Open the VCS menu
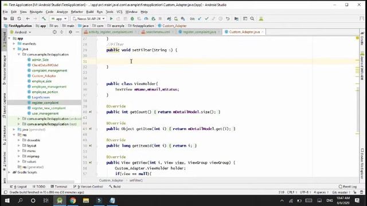The width and height of the screenshot is (367, 206). (x=119, y=11)
